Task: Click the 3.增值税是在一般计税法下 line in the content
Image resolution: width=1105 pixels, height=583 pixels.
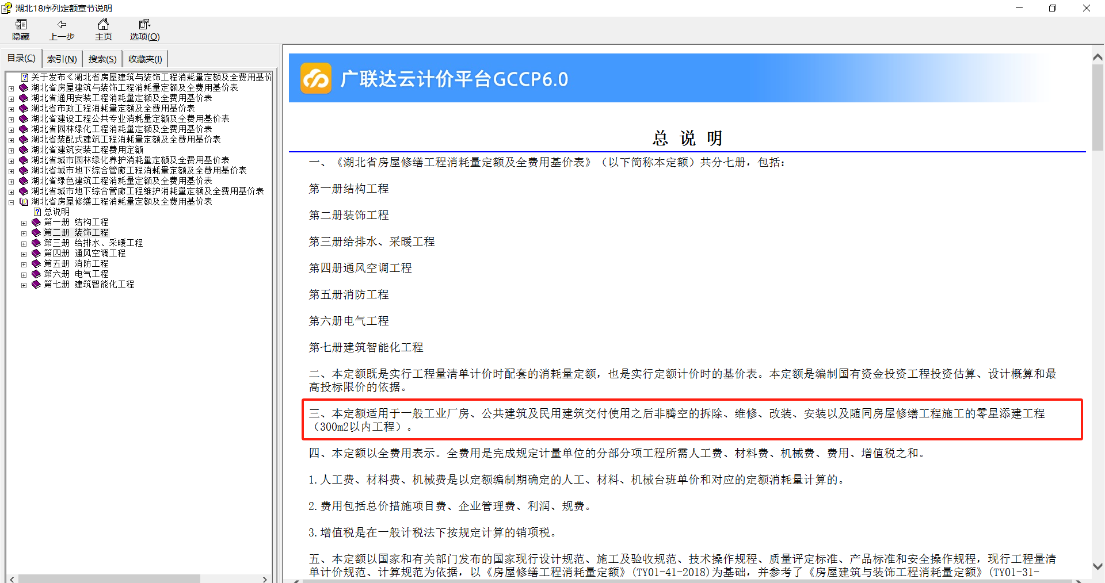Action: [x=433, y=532]
